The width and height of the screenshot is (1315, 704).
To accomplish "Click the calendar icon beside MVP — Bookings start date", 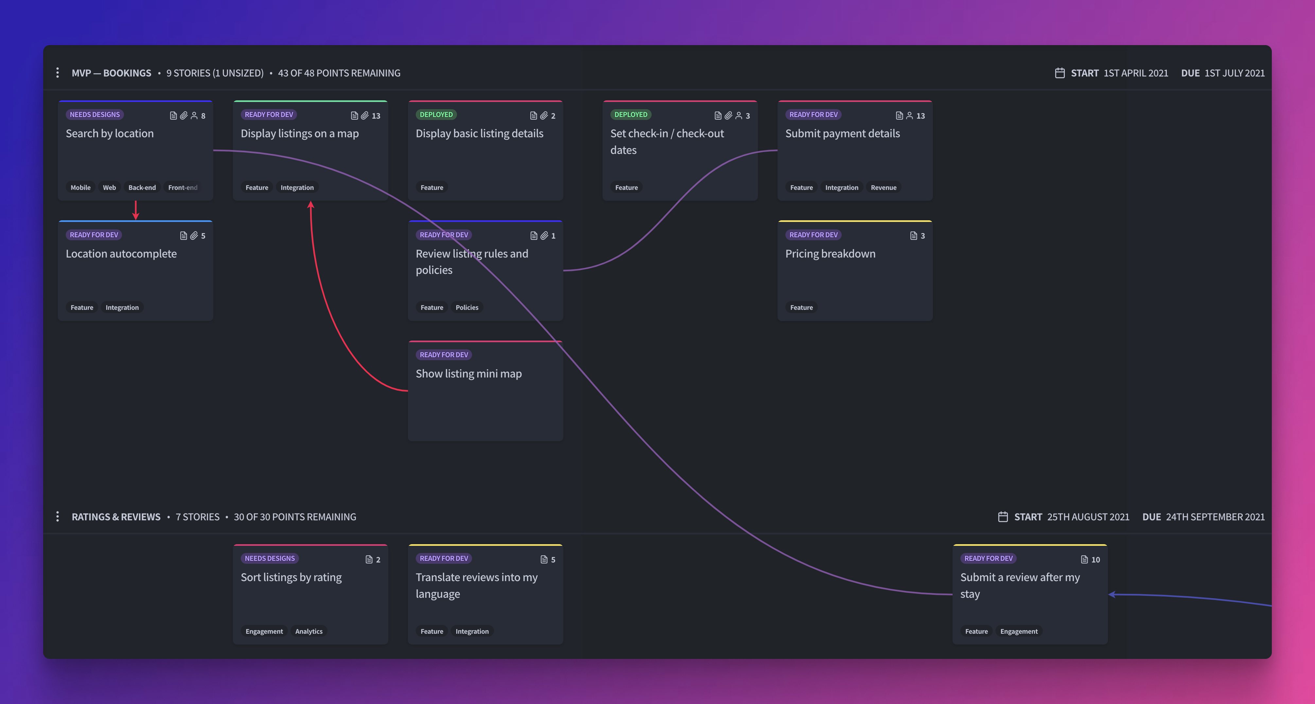I will [x=1060, y=73].
